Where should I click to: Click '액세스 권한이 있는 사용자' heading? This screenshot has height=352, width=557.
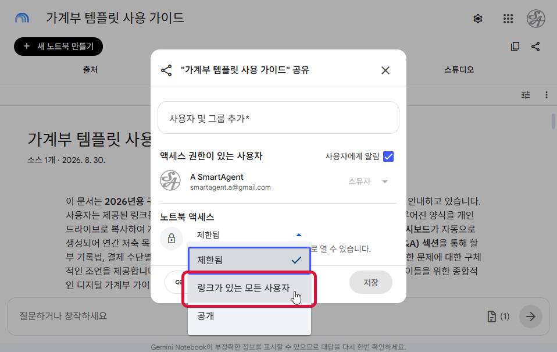tap(211, 156)
